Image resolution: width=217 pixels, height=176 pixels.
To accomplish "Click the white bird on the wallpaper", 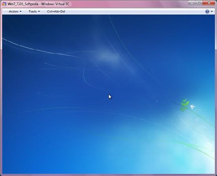I will click(x=193, y=106).
